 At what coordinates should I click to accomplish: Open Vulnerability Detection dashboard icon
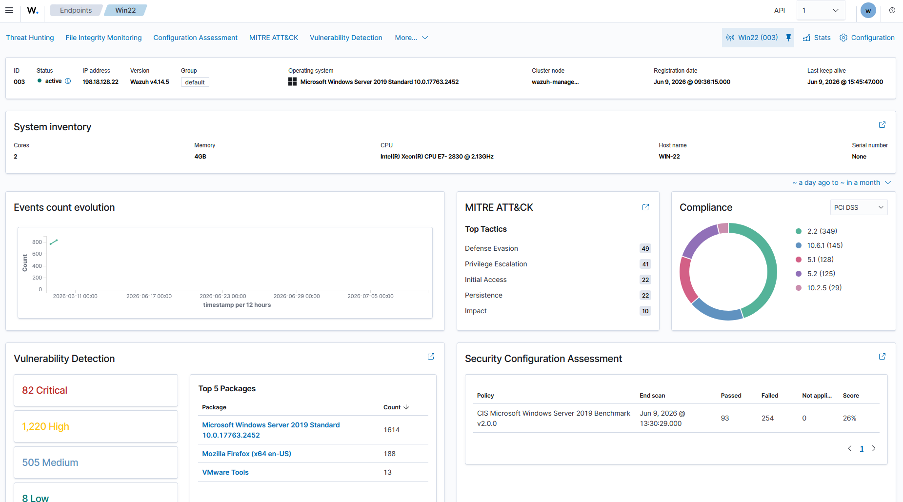pos(431,357)
